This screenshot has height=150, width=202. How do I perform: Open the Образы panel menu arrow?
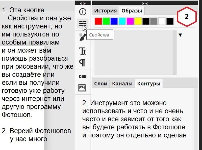(180, 35)
